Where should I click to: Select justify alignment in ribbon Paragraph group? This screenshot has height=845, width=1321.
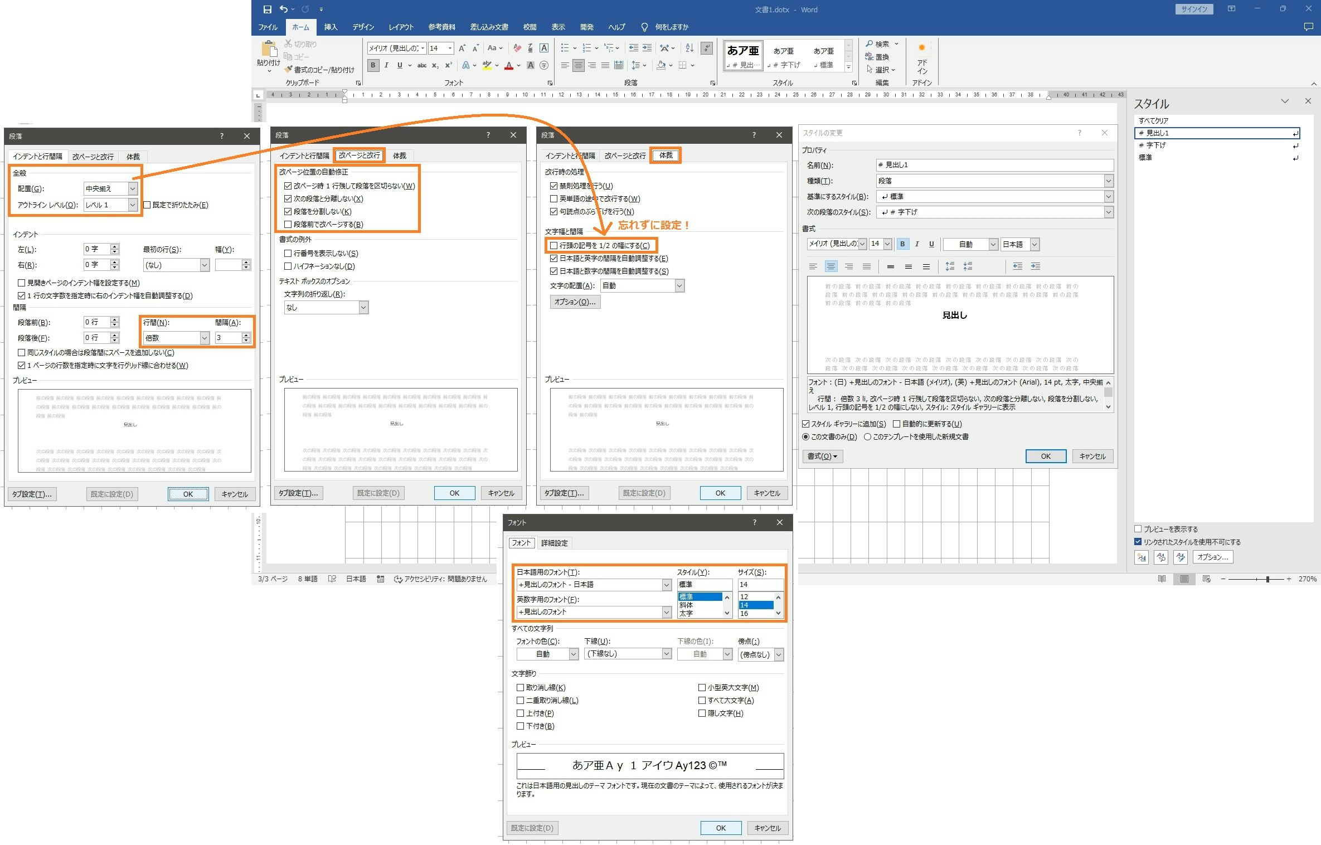point(605,65)
